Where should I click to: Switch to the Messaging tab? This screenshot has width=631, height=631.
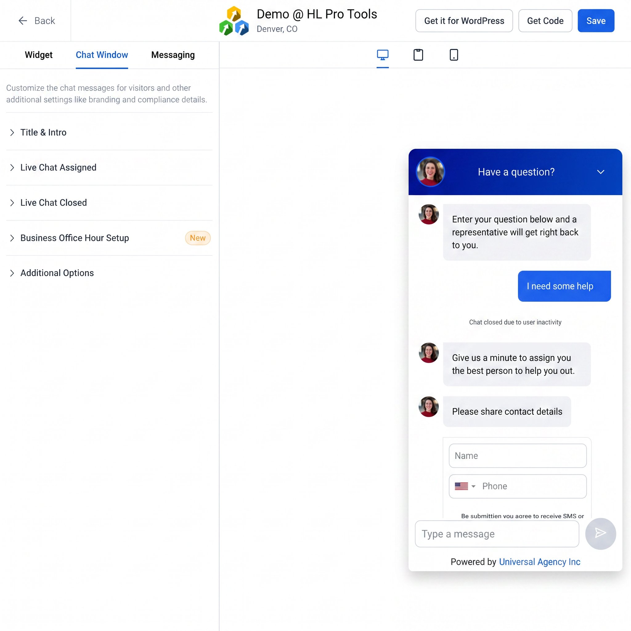coord(173,55)
